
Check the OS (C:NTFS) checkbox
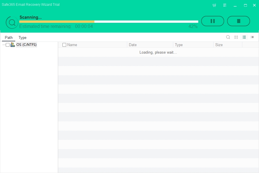pos(7,45)
